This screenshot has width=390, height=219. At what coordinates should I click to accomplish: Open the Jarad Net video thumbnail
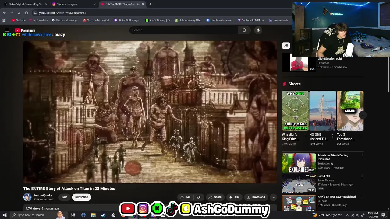coord(299,183)
